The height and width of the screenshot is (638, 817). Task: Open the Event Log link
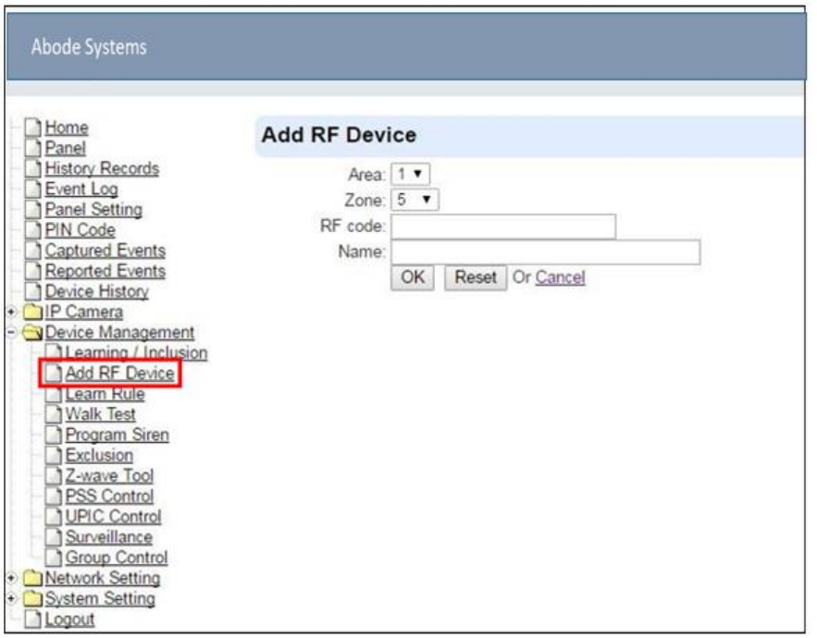pos(81,189)
